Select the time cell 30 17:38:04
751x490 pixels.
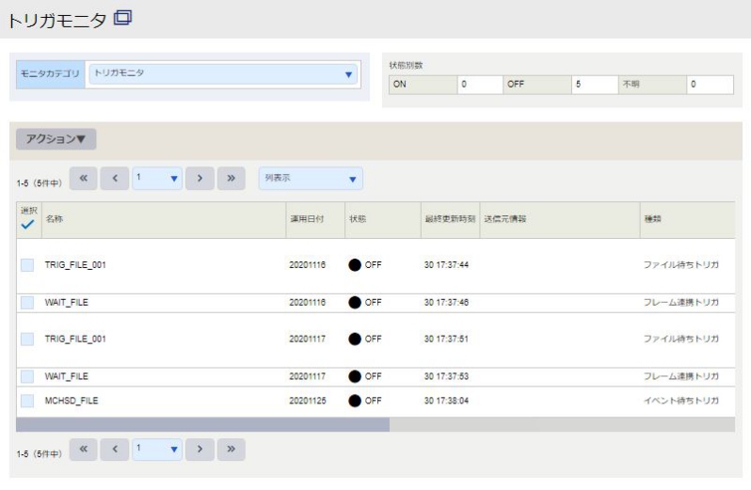(446, 401)
